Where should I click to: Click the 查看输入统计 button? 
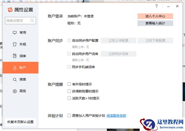155,23
